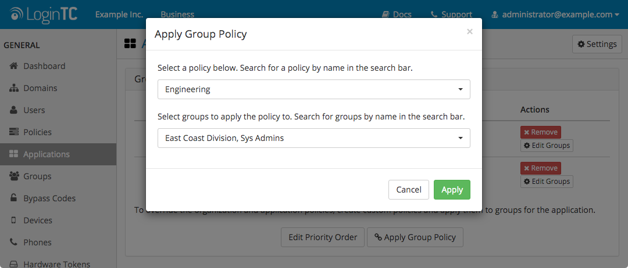Expand the groups selection dropdown

313,138
